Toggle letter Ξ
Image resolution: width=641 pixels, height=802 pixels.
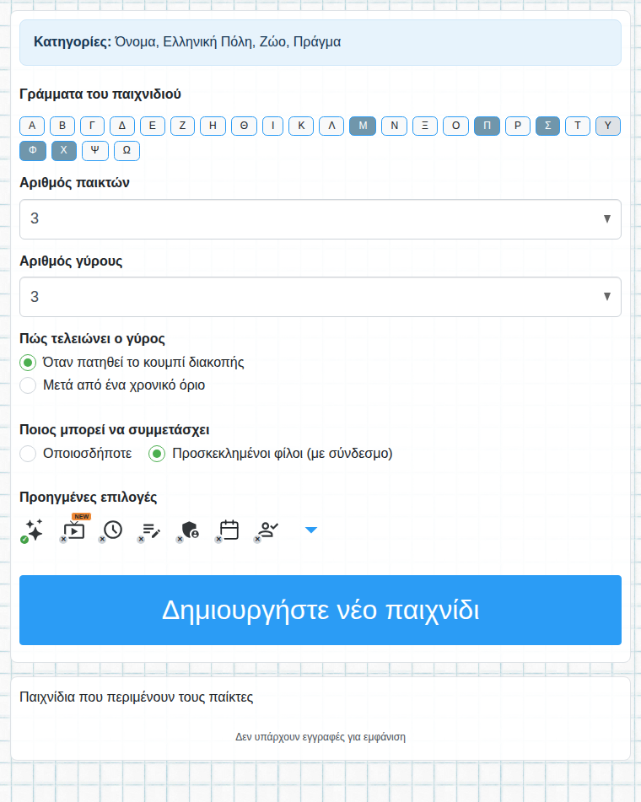pyautogui.click(x=424, y=126)
